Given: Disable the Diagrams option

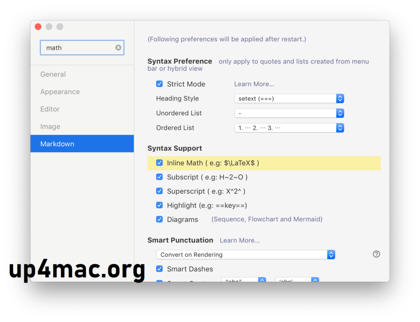Looking at the screenshot, I should [x=159, y=219].
